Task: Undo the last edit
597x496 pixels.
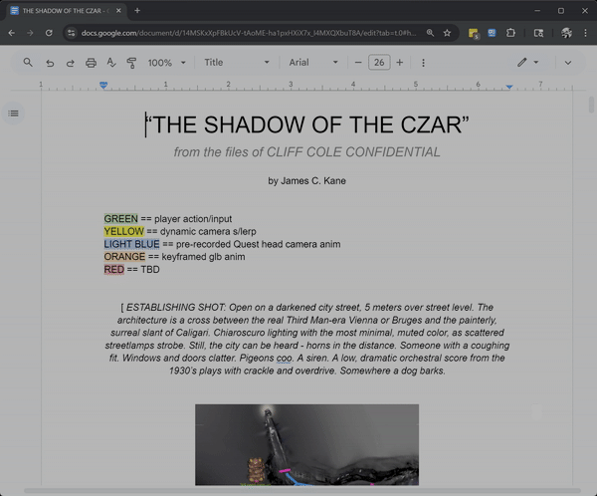Action: [50, 63]
